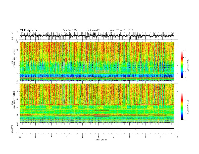Click the "ch.3(V)" axis label

pos(12,129)
